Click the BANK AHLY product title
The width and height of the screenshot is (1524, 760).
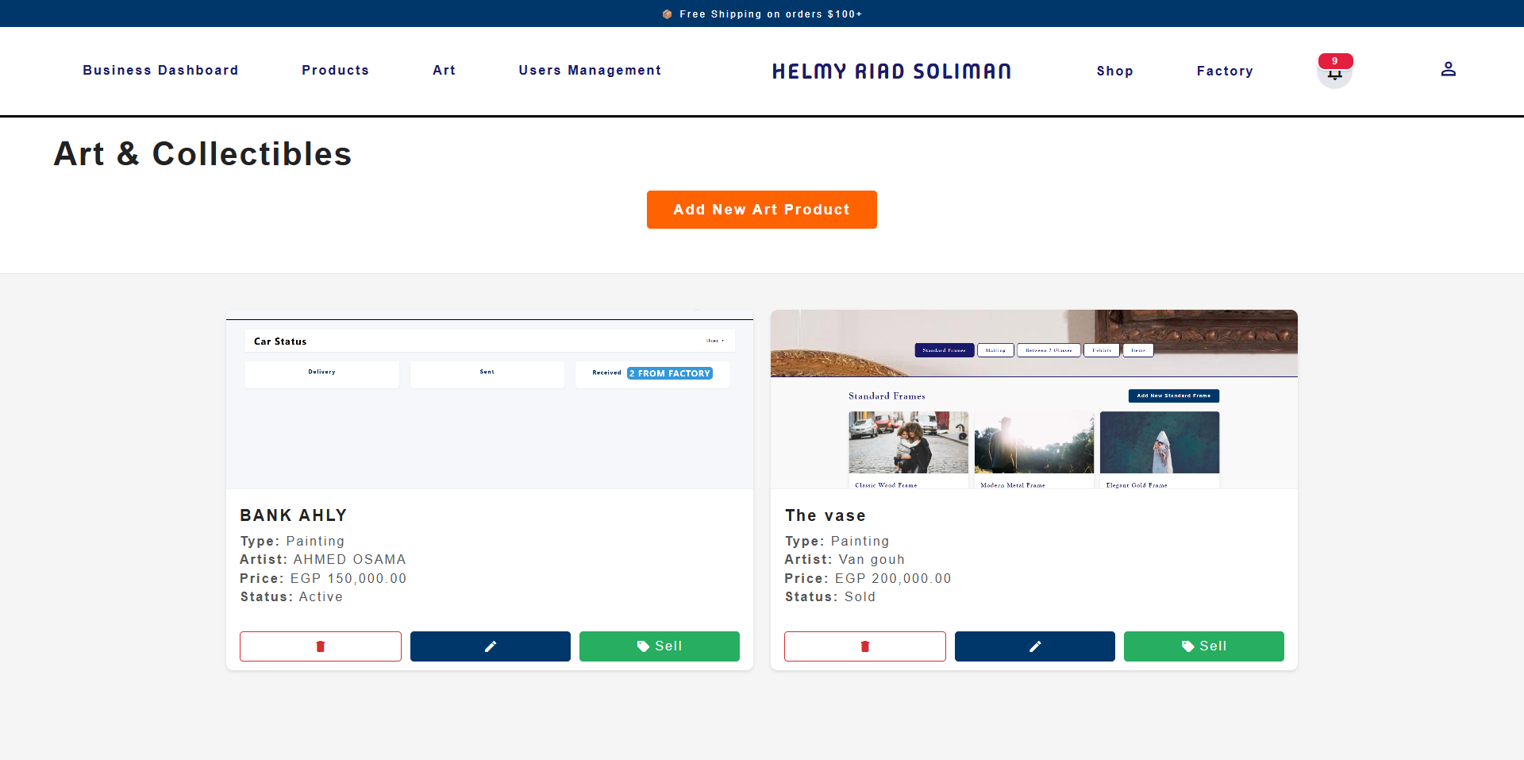click(293, 515)
